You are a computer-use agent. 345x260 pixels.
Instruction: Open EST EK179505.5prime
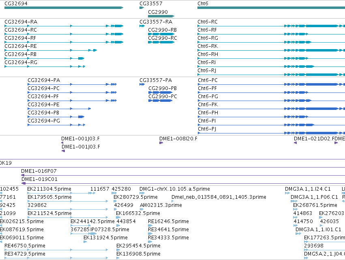pos(68,201)
